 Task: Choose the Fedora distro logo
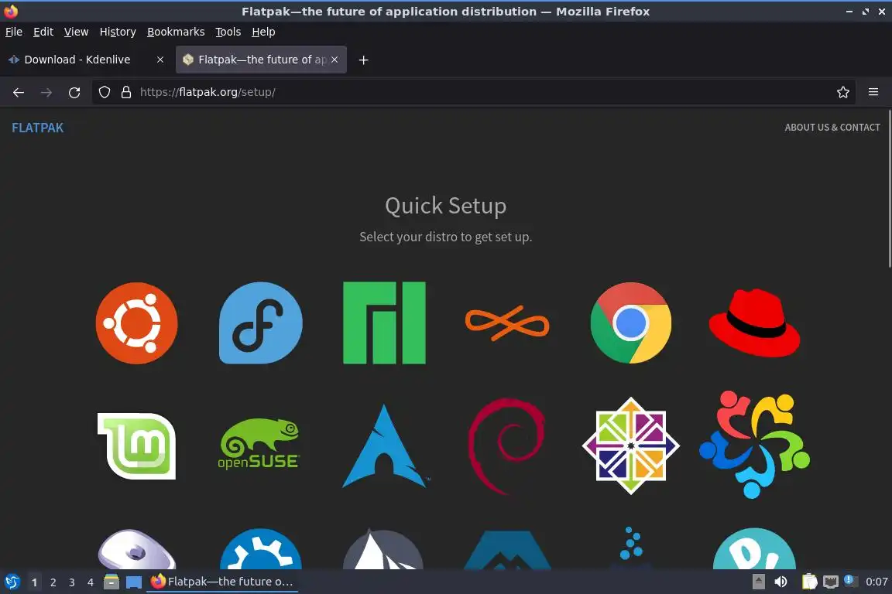tap(260, 323)
